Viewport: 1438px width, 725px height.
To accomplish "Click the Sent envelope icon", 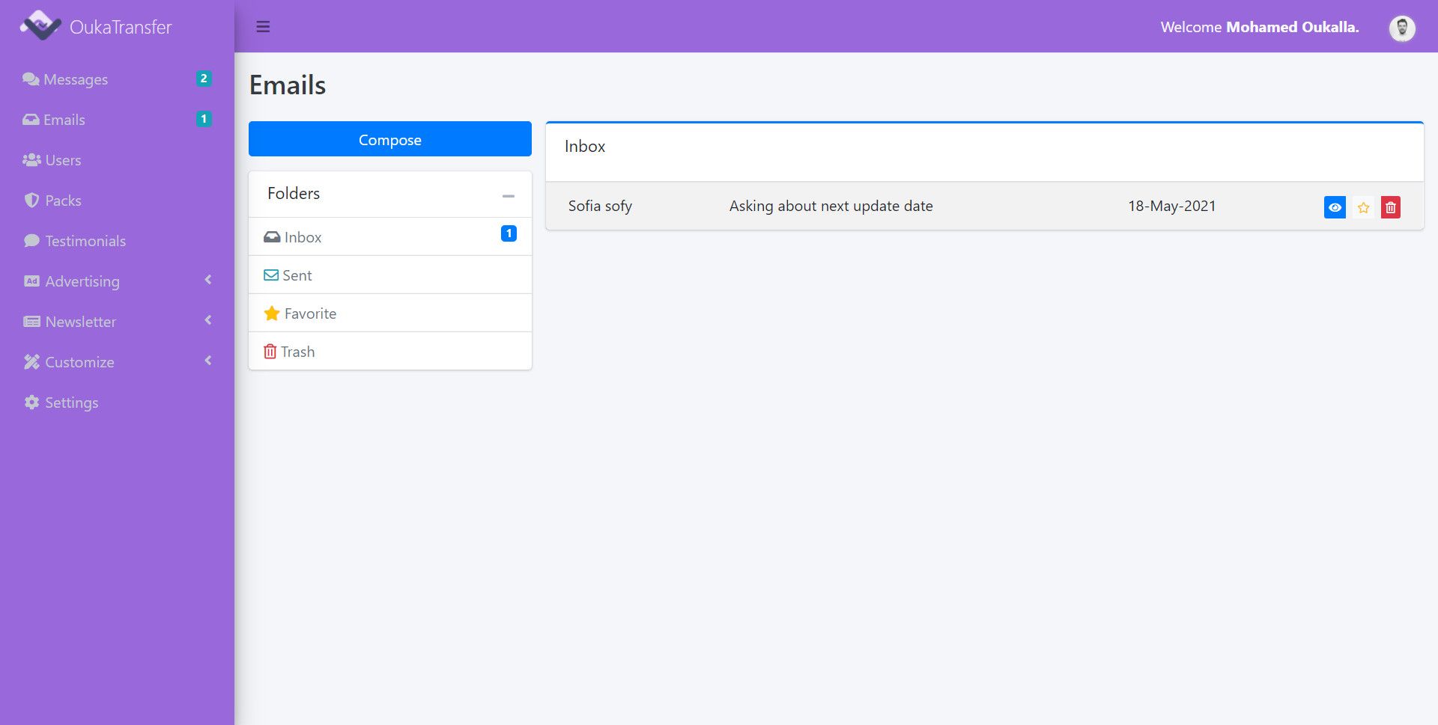I will pos(271,275).
